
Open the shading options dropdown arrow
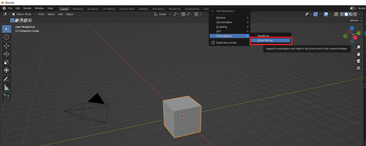(x=359, y=14)
